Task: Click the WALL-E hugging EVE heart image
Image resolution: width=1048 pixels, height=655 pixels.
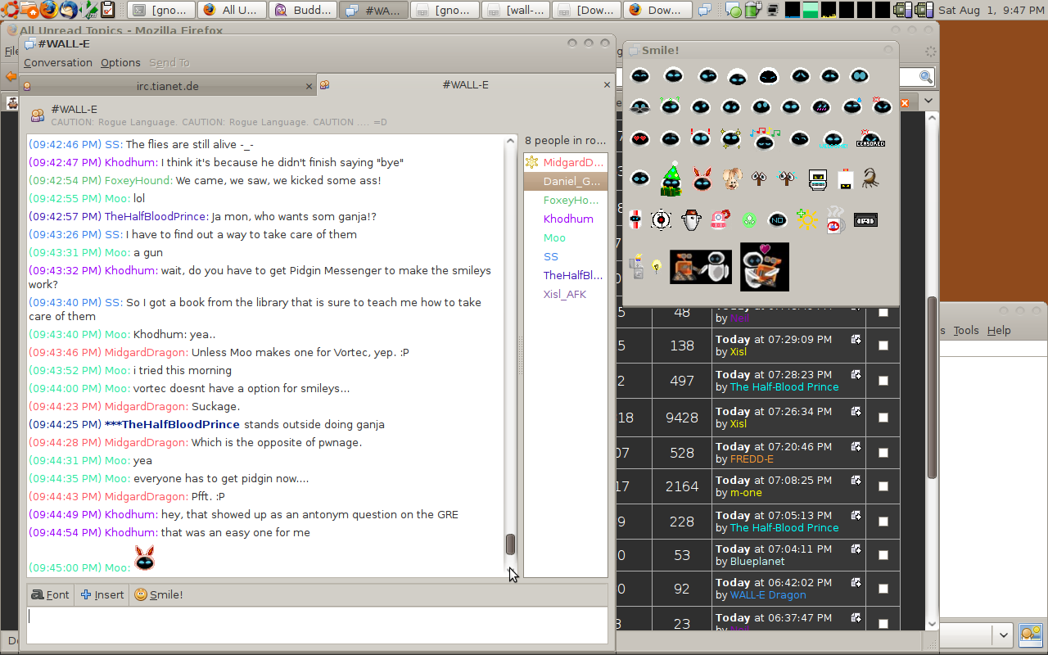Action: [765, 266]
